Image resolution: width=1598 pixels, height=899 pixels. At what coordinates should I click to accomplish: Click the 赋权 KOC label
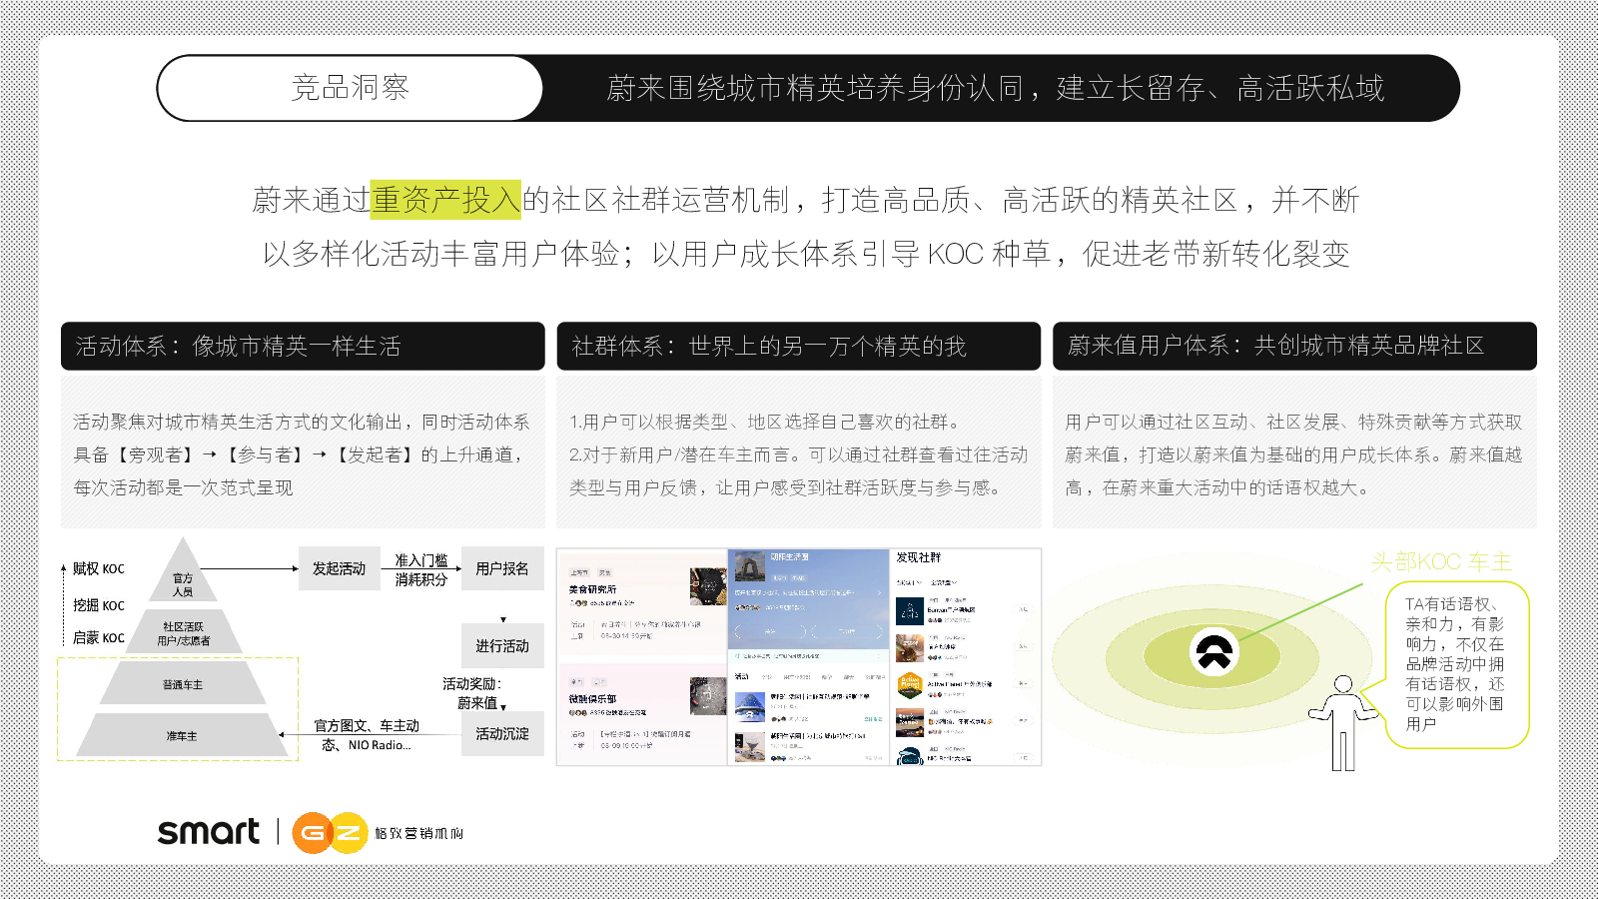click(99, 568)
